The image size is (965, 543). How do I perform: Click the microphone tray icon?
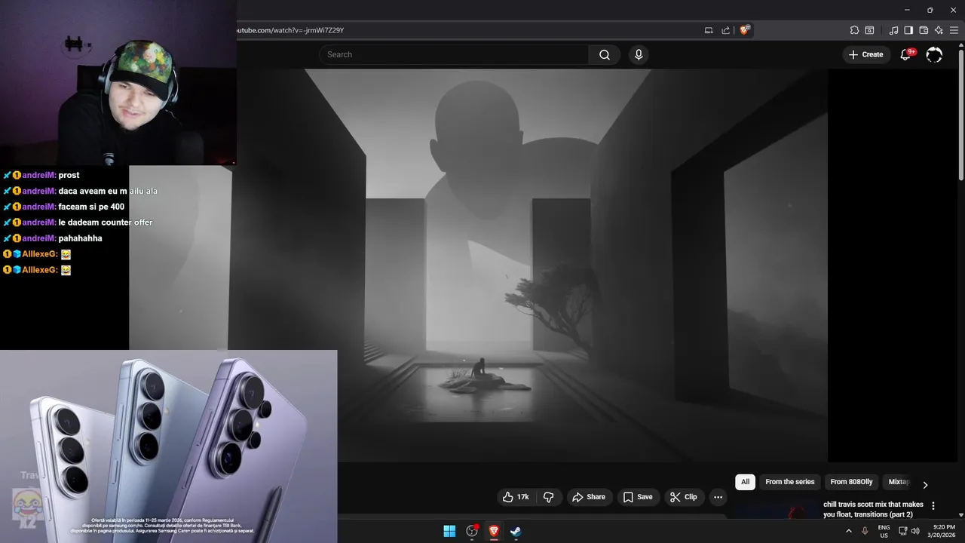865,531
